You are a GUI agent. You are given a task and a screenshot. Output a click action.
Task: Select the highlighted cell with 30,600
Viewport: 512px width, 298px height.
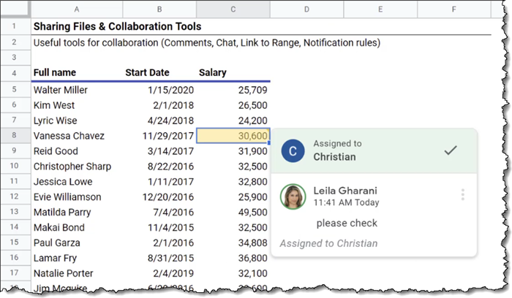click(x=233, y=136)
